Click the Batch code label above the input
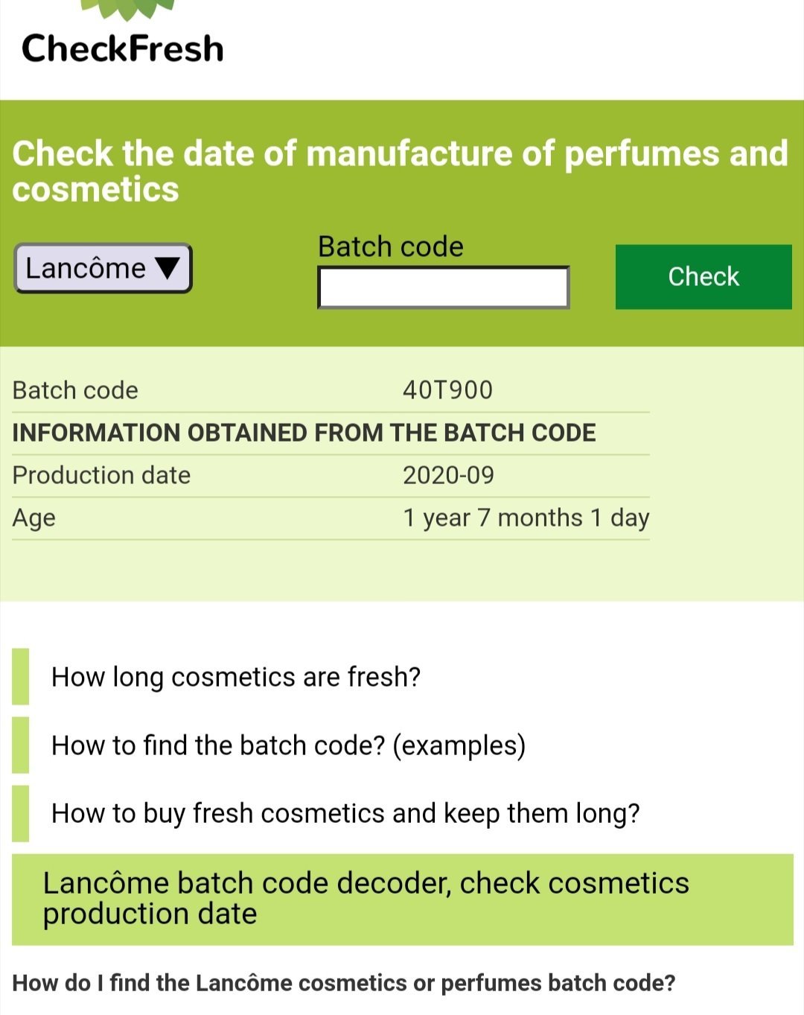The width and height of the screenshot is (804, 1015). [x=390, y=246]
